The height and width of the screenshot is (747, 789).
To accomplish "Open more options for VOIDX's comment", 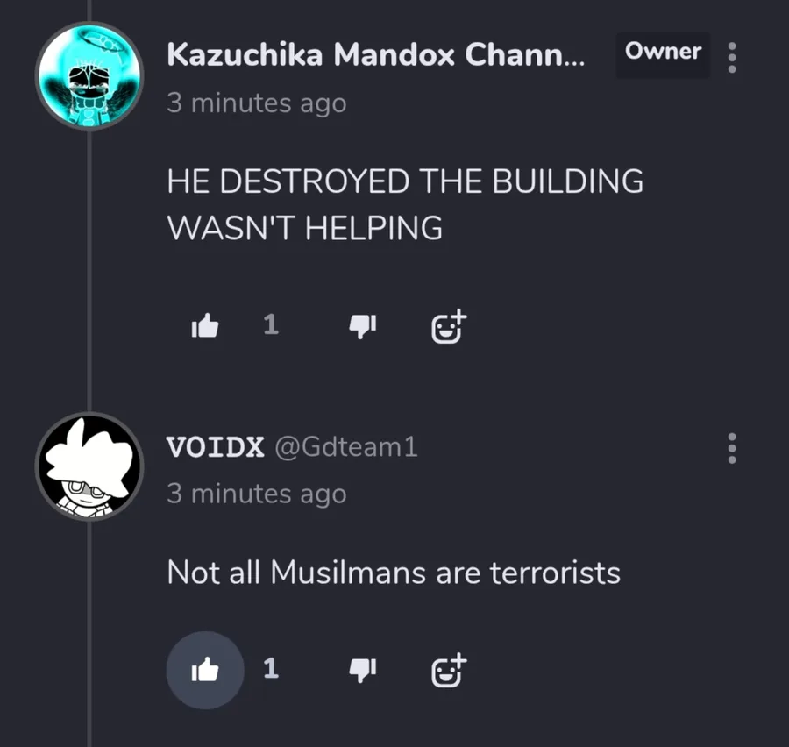I will pos(732,448).
